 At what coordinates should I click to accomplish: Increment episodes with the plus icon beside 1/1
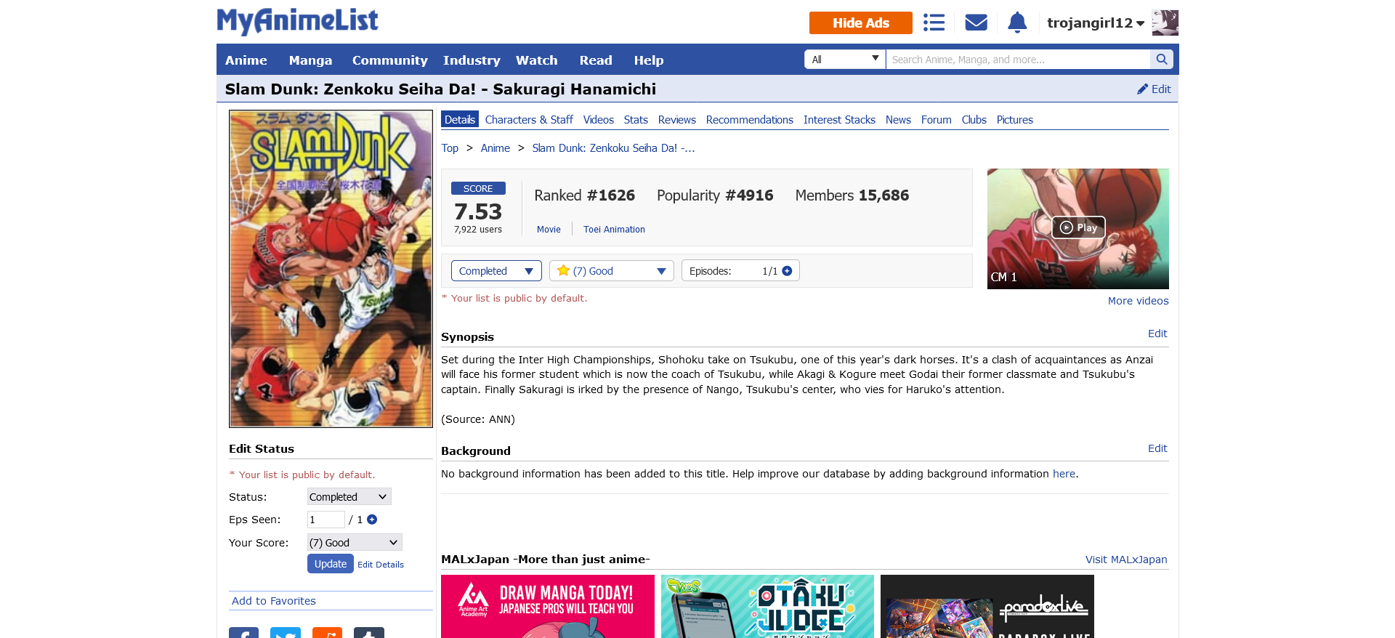787,271
